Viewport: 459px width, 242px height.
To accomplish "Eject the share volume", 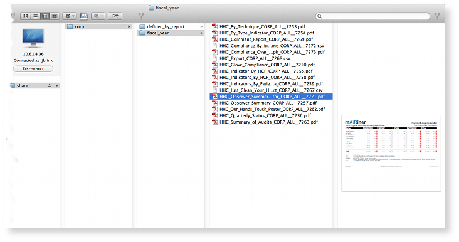I will pyautogui.click(x=50, y=85).
